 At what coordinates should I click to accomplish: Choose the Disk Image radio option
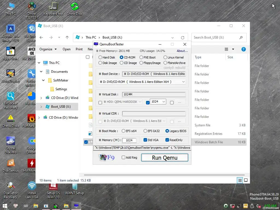click(x=108, y=63)
